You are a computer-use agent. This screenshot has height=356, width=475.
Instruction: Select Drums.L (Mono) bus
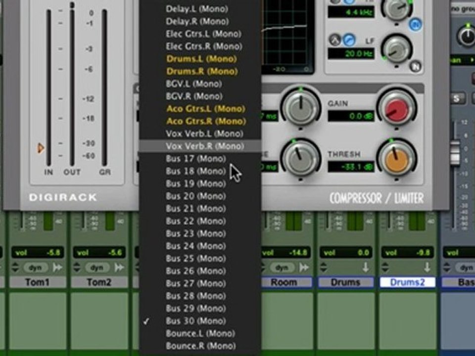pyautogui.click(x=200, y=59)
